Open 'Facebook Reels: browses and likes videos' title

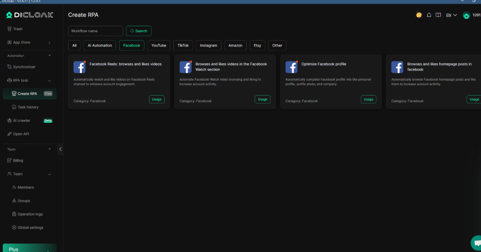[x=126, y=64]
